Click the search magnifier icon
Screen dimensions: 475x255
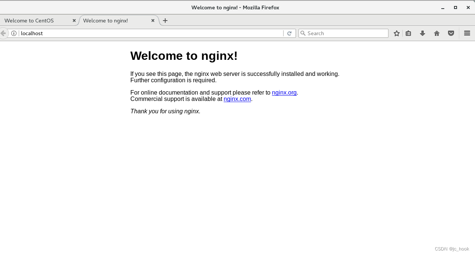303,33
